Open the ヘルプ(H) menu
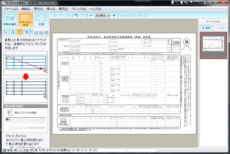Screen dimensions: 230x154 tap(95, 9)
